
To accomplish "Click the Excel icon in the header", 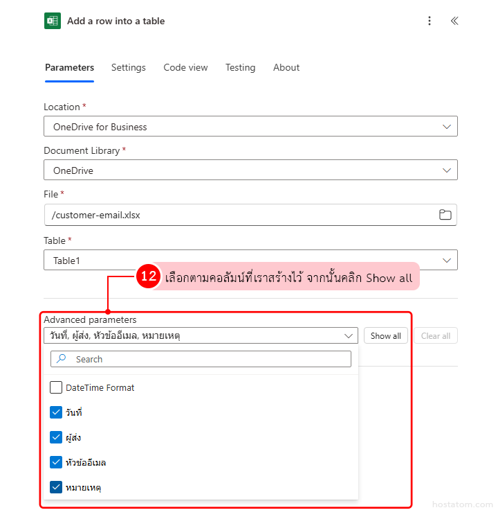I will point(52,21).
